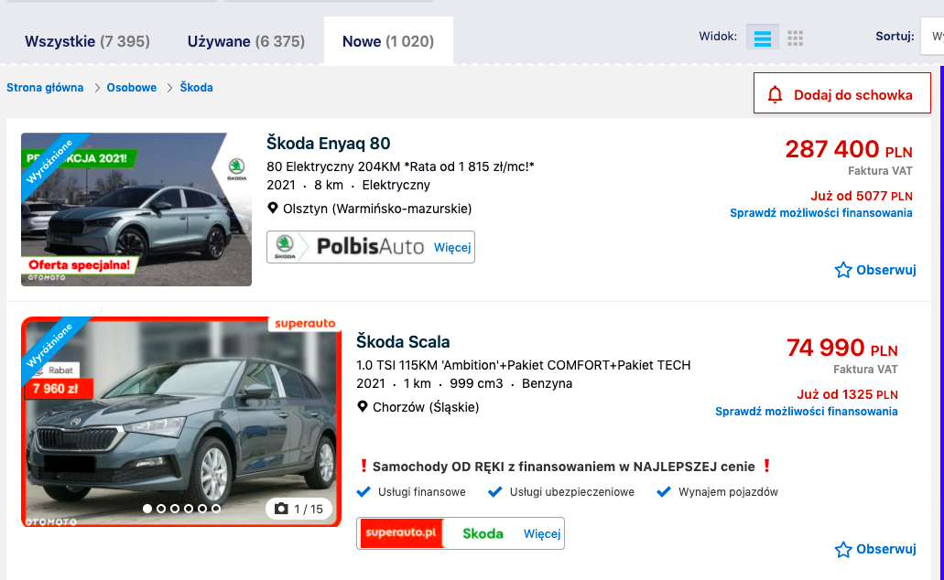
Task: Switch to list view layout
Action: pyautogui.click(x=762, y=38)
